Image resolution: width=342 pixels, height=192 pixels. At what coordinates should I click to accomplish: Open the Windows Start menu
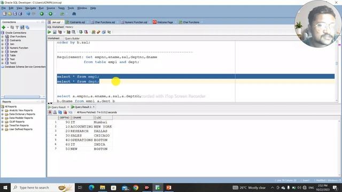coord(5,187)
